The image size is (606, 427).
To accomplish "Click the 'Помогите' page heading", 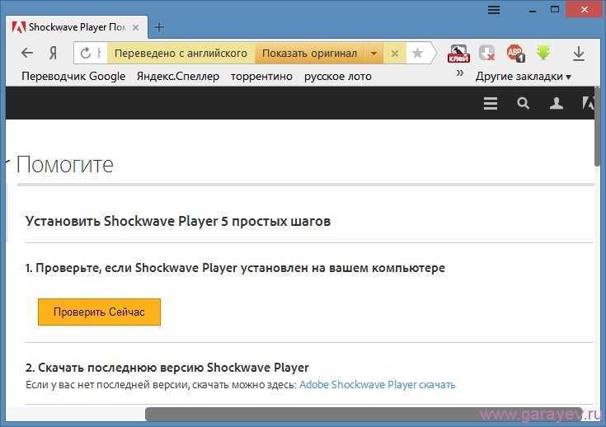I will tap(65, 165).
